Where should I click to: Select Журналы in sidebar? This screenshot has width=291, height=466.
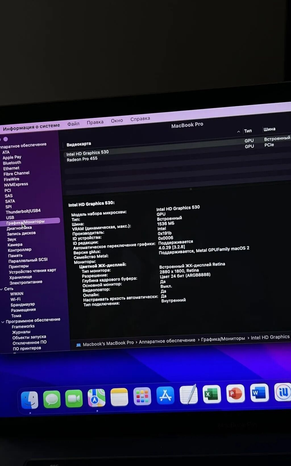(21, 332)
